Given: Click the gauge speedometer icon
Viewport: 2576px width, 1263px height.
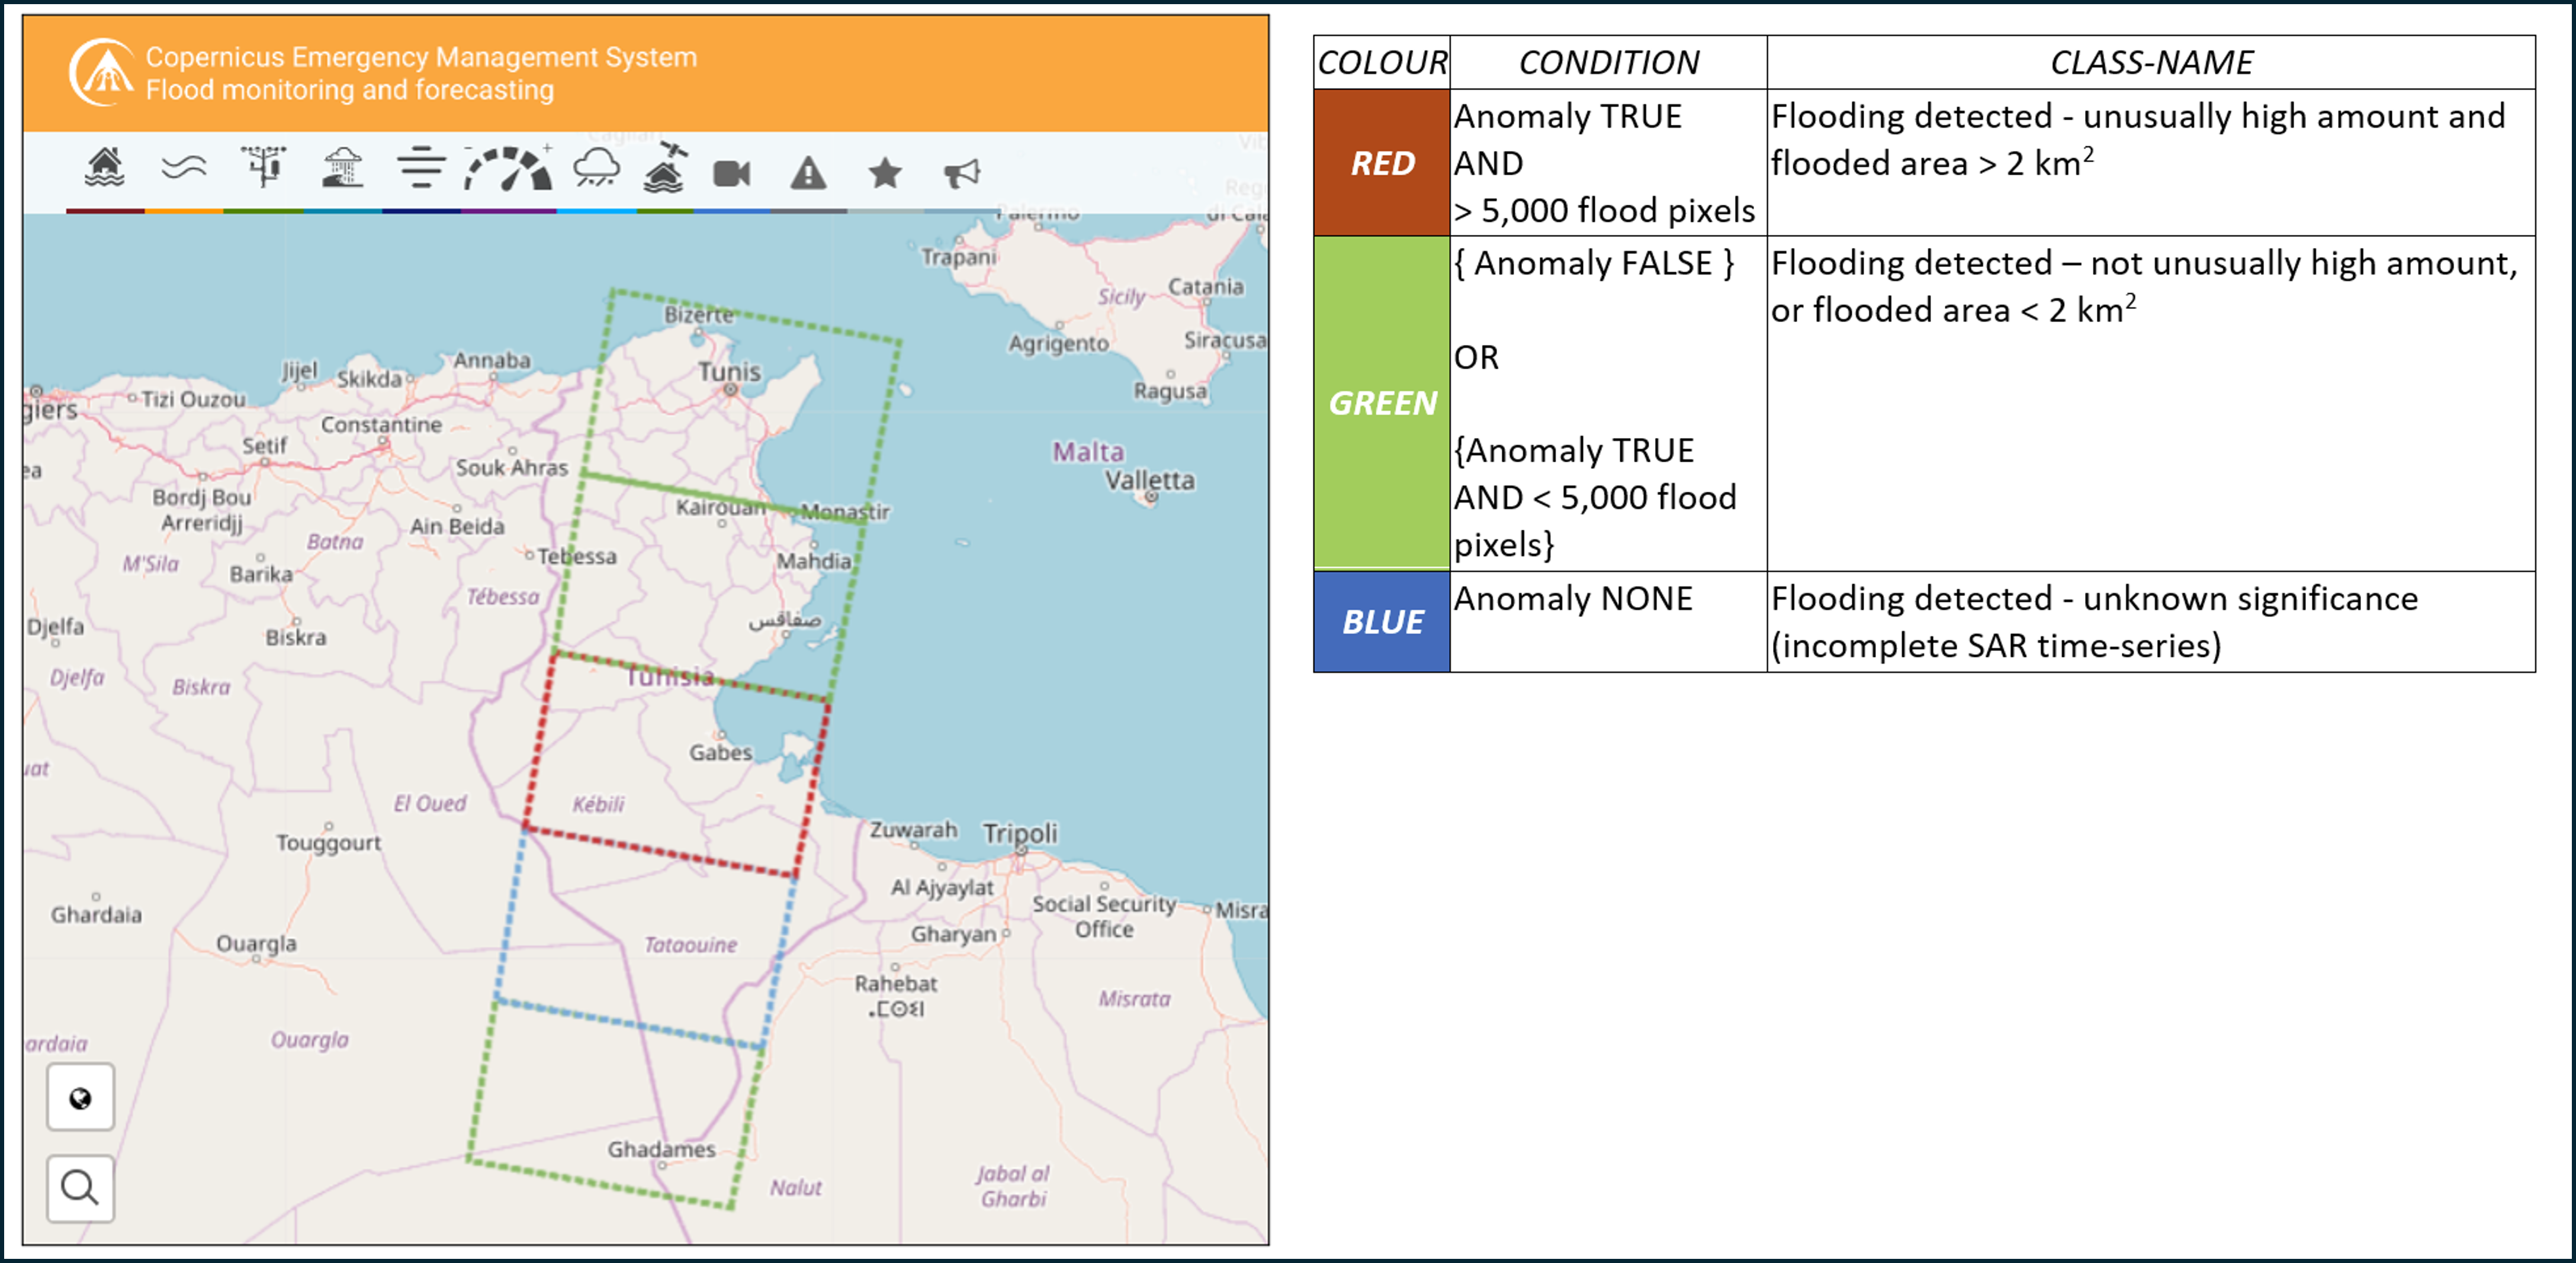Looking at the screenshot, I should point(509,170).
